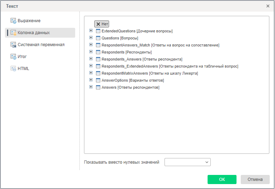Click the Отмена button
The height and width of the screenshot is (189, 275).
click(255, 179)
